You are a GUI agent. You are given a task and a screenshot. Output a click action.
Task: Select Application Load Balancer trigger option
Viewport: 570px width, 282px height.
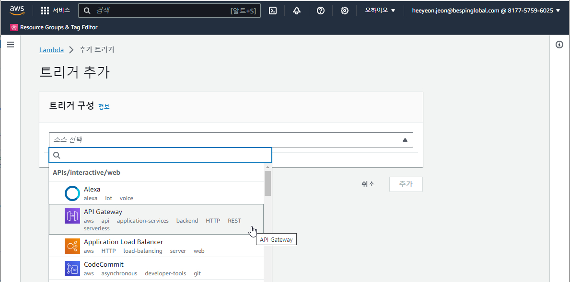[x=156, y=246]
